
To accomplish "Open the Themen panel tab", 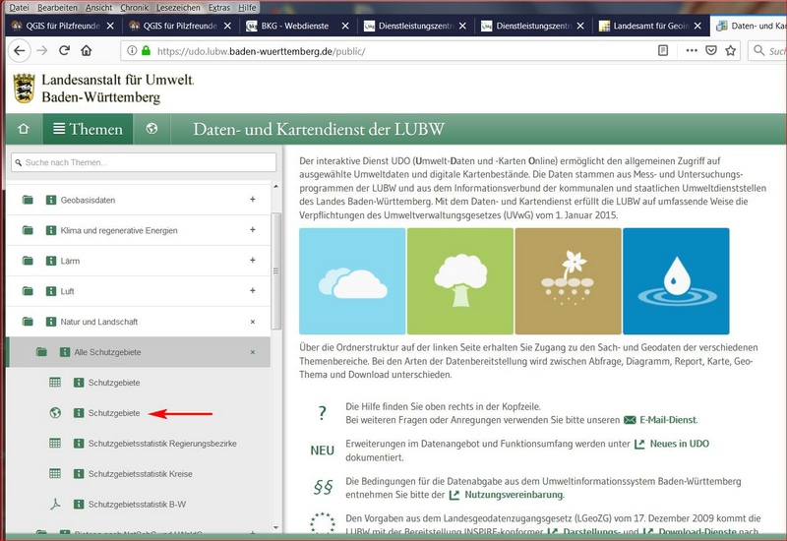I will [89, 129].
